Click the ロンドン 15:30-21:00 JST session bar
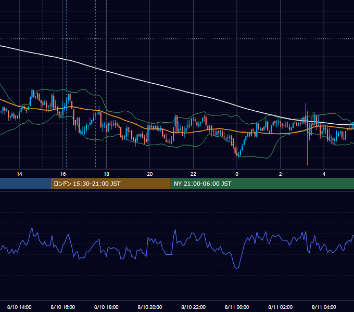 coord(110,184)
